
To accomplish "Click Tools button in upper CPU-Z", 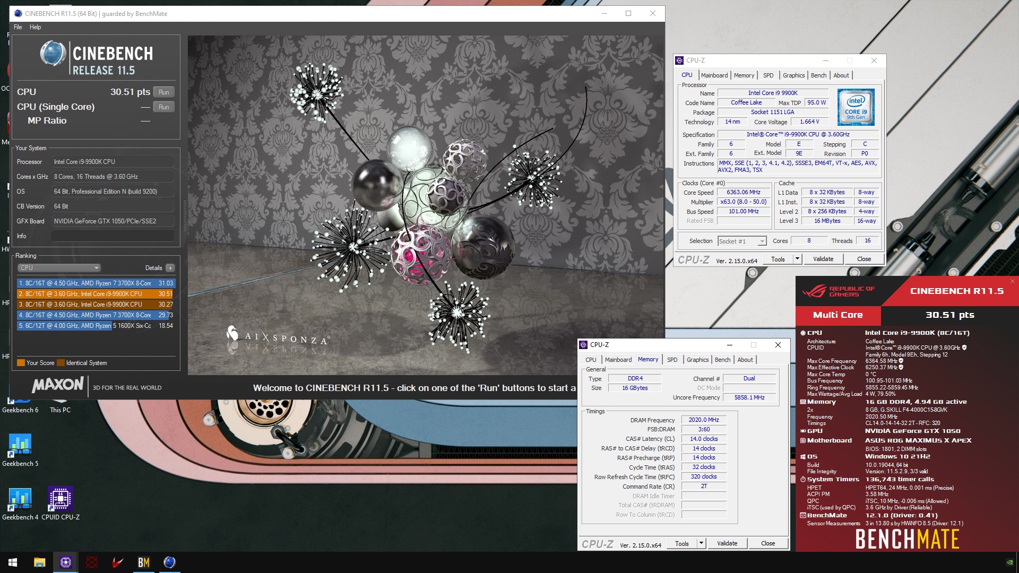I will coord(778,259).
